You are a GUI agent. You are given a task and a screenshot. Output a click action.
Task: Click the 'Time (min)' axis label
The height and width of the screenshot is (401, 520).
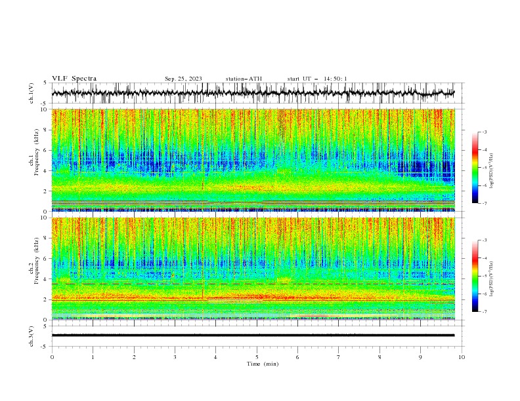(263, 364)
